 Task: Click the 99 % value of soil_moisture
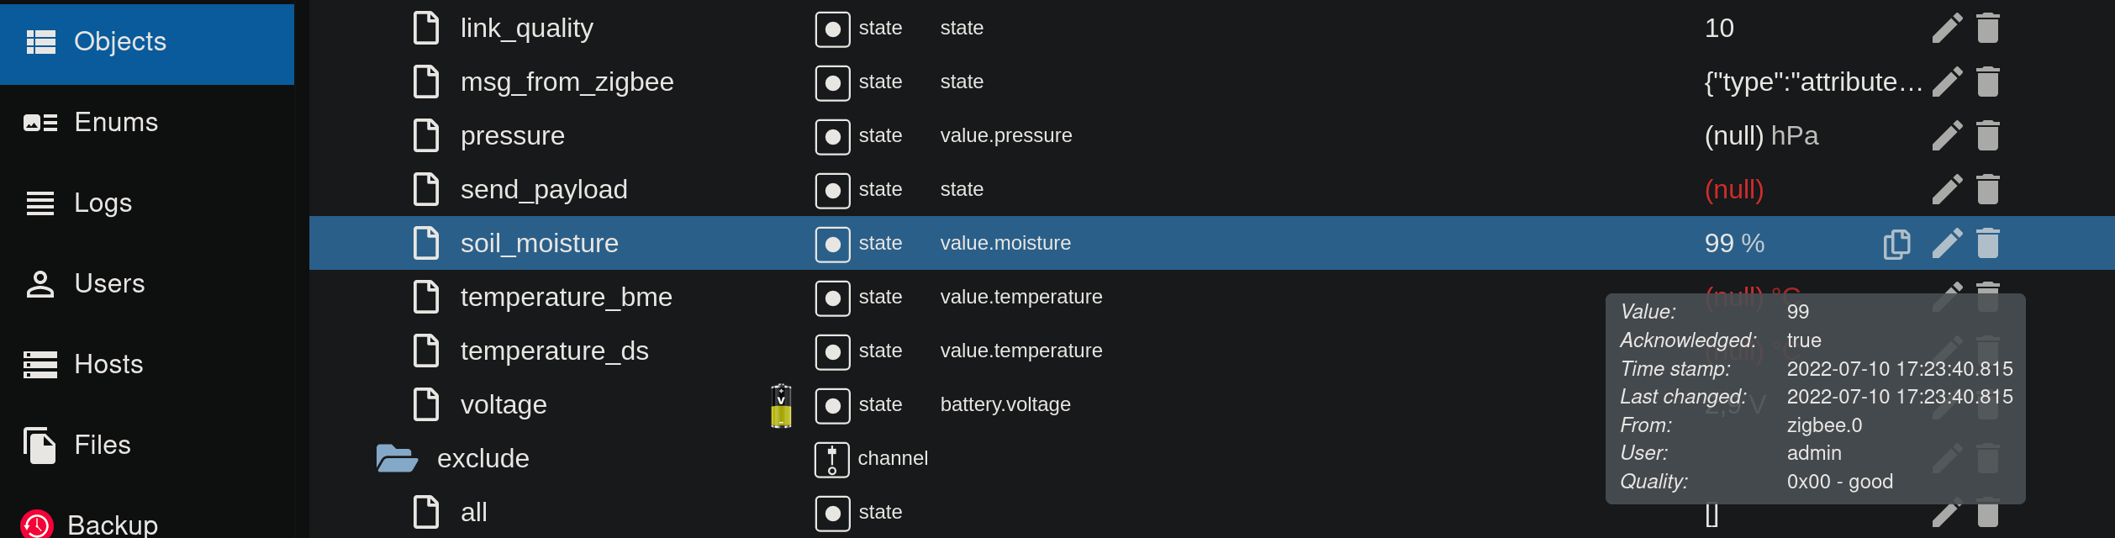click(x=1733, y=243)
